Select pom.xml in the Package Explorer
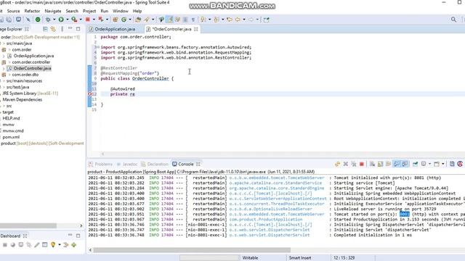The image size is (465, 261). [x=11, y=137]
